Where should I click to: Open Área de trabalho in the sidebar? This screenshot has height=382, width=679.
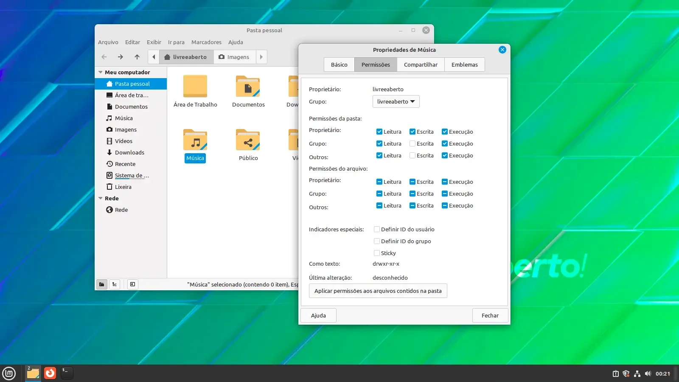tap(131, 95)
